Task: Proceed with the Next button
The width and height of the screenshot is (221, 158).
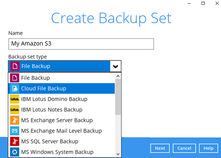Action: [x=160, y=148]
